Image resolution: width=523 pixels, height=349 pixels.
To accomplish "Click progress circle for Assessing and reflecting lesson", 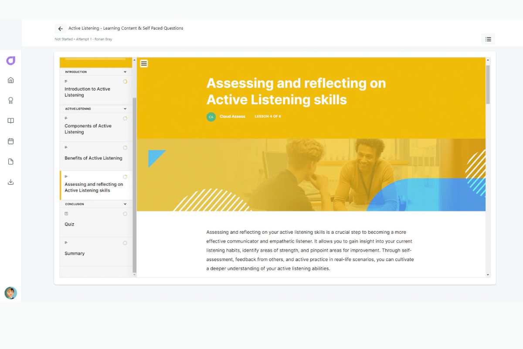I will coord(125,177).
